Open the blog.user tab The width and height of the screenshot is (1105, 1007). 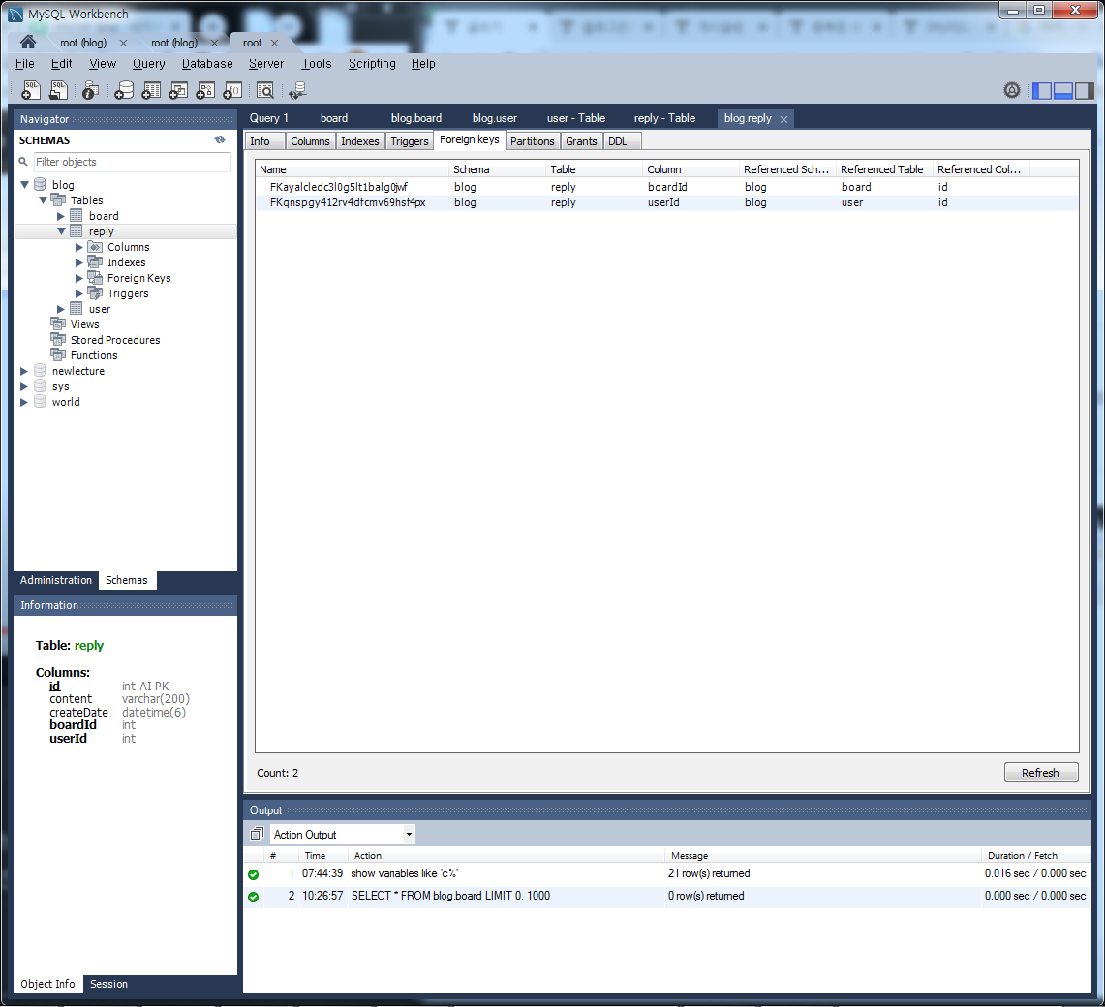click(x=495, y=118)
